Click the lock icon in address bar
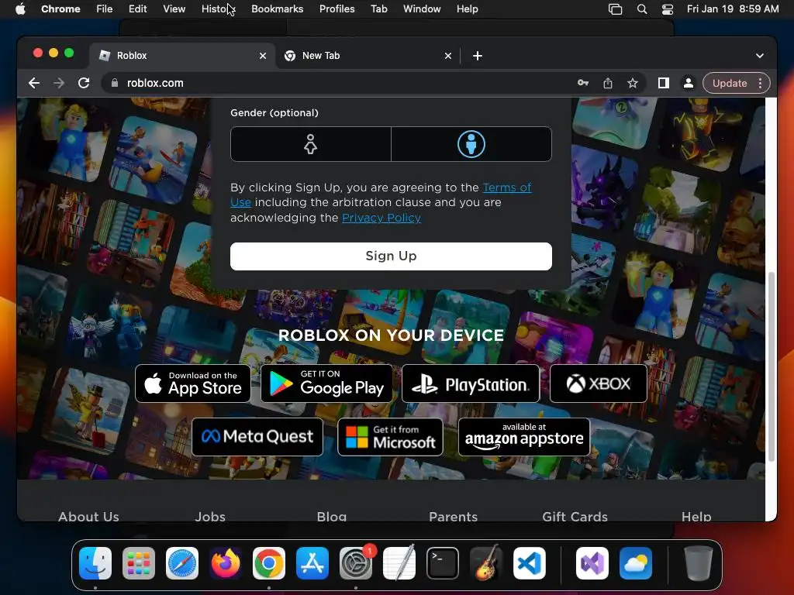 tap(115, 83)
